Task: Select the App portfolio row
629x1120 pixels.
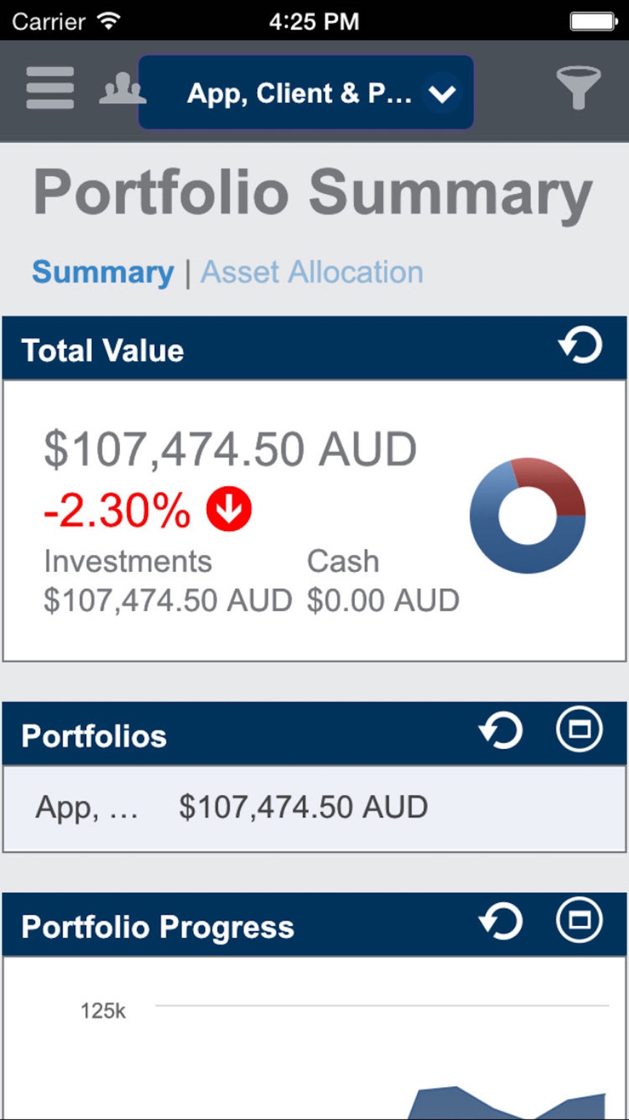Action: (314, 809)
